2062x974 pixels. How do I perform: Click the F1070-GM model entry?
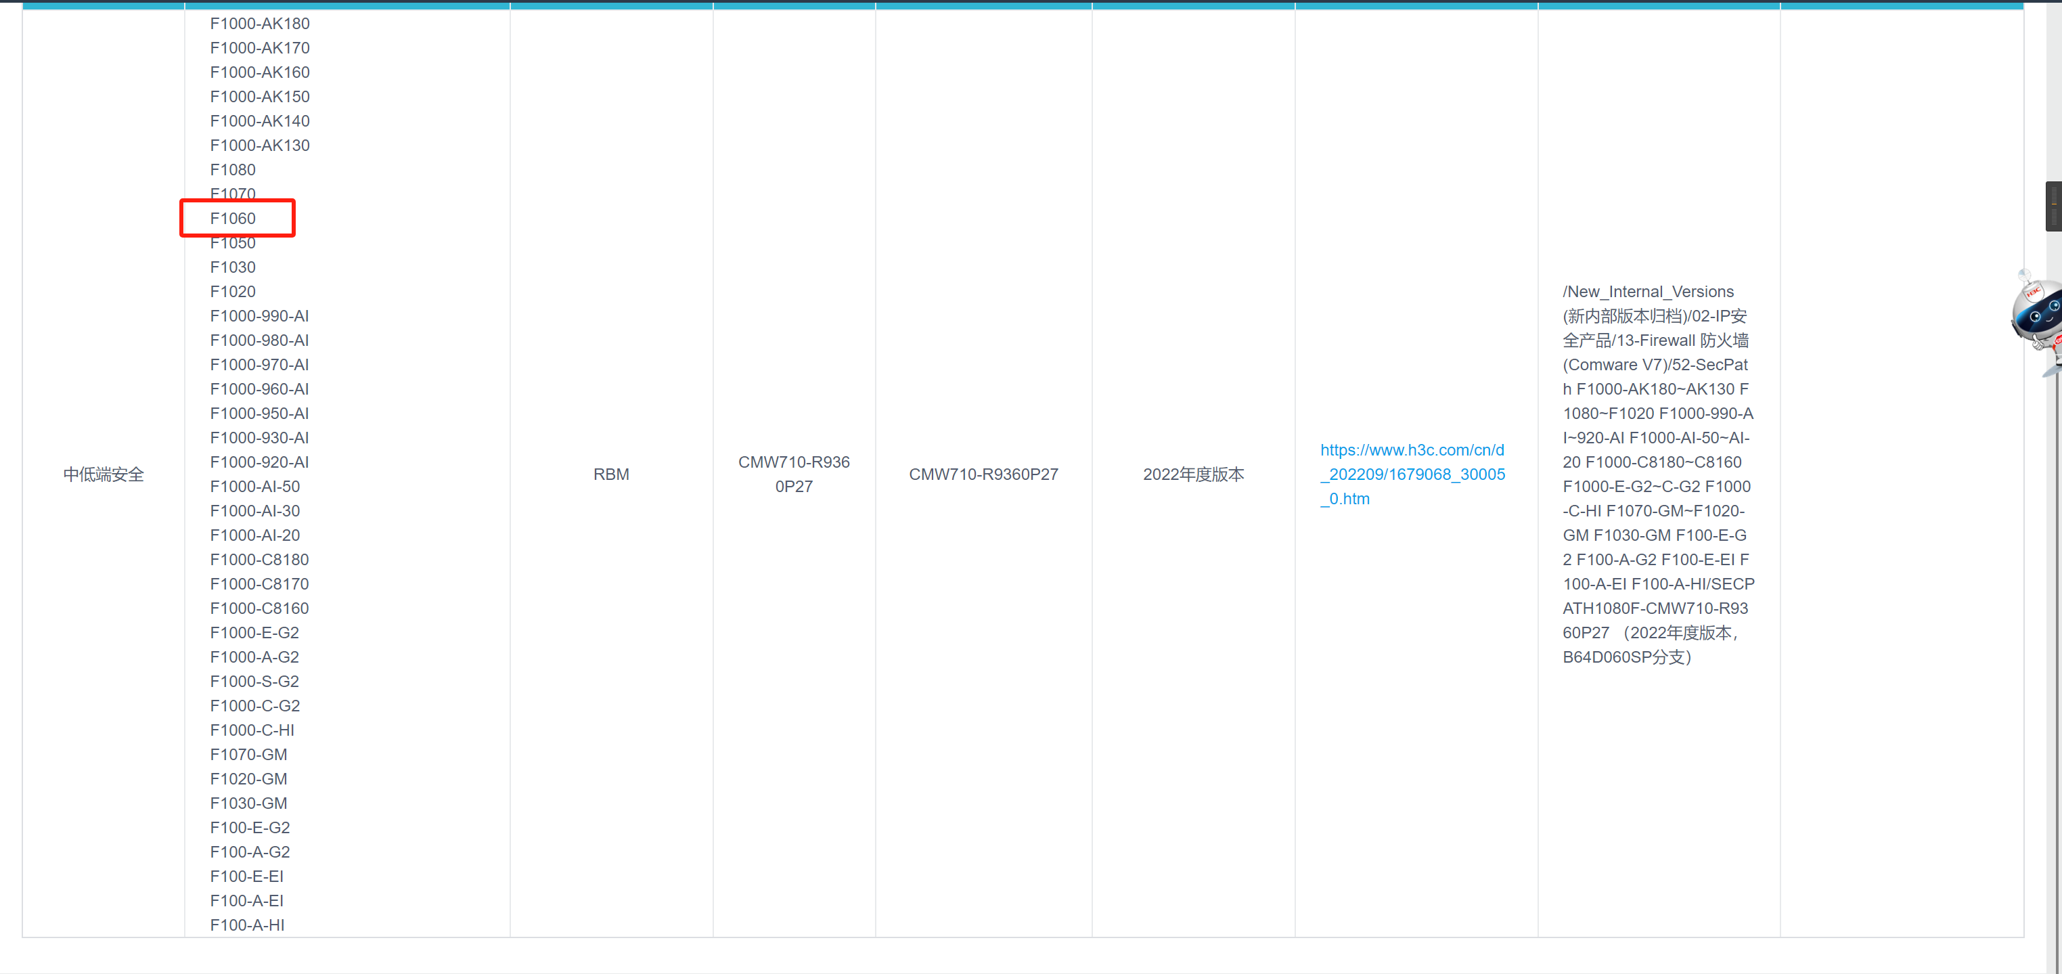click(248, 755)
